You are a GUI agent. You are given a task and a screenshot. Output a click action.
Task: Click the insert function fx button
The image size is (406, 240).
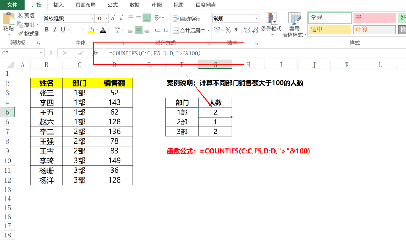pyautogui.click(x=95, y=53)
